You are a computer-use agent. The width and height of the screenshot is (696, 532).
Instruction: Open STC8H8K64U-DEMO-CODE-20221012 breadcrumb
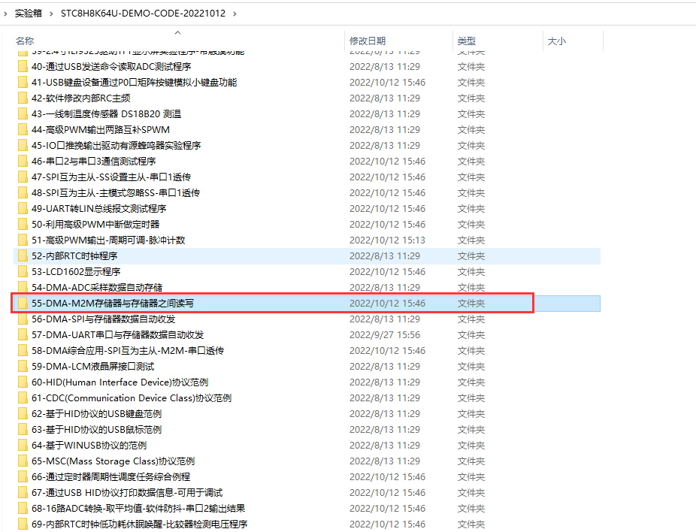coord(143,14)
